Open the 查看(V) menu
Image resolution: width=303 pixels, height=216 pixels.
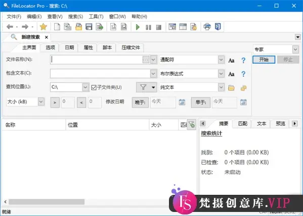point(55,17)
